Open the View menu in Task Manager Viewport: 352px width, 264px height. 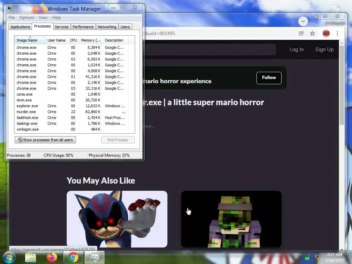tap(43, 18)
